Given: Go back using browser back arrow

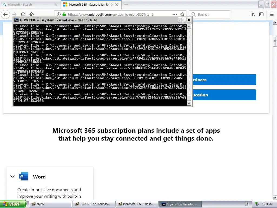Looking at the screenshot, I should click(5, 14).
